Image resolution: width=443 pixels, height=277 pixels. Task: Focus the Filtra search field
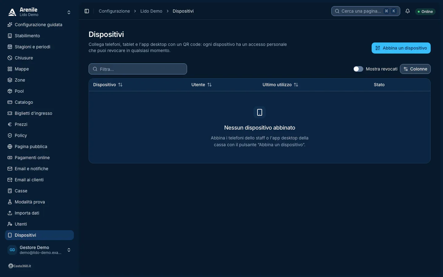click(x=138, y=69)
